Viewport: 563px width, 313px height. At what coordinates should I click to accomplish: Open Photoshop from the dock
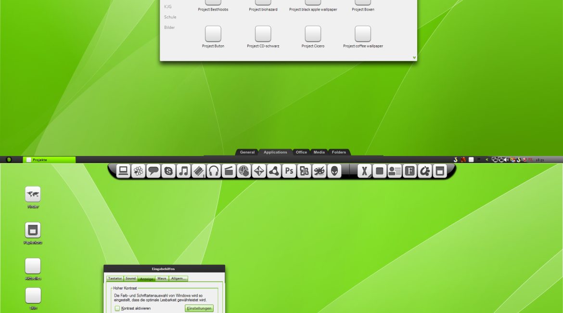click(x=289, y=171)
